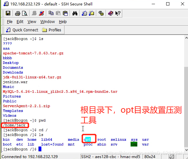This screenshot has height=159, width=188.
Task: Click the Desktop directory name
Action: (x=11, y=63)
